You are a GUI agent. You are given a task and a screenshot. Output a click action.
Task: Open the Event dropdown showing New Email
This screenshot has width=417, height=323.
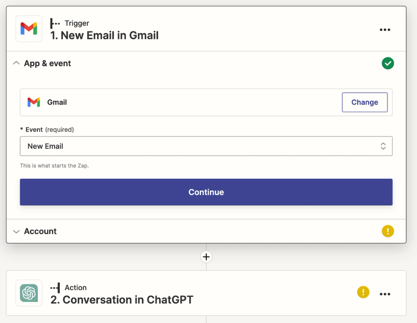[206, 146]
